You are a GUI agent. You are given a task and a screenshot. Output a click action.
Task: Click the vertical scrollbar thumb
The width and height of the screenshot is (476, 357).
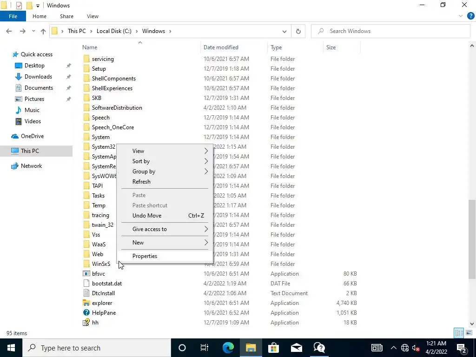point(472,239)
